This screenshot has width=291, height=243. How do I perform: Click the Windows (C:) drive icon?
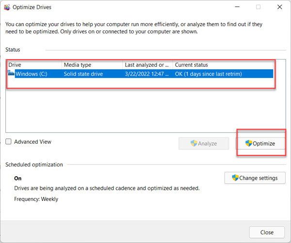pyautogui.click(x=11, y=73)
